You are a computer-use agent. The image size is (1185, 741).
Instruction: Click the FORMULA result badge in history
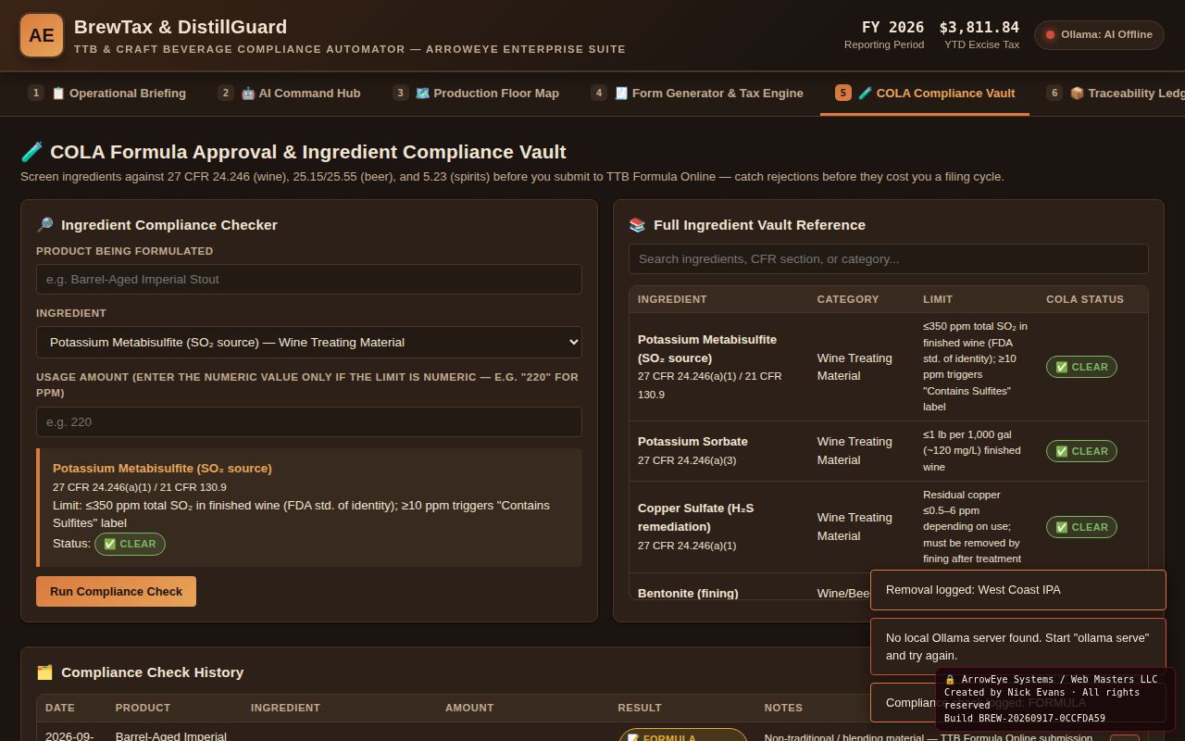tap(683, 737)
